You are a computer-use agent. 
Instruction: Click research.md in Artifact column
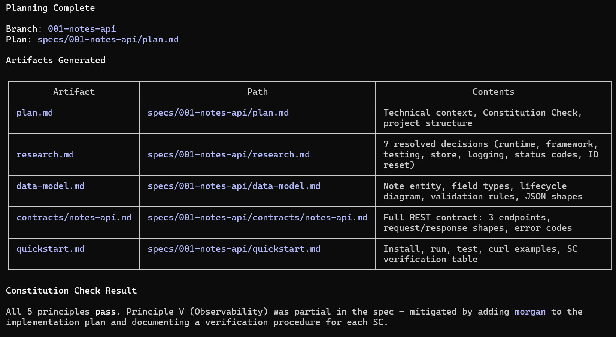[45, 154]
